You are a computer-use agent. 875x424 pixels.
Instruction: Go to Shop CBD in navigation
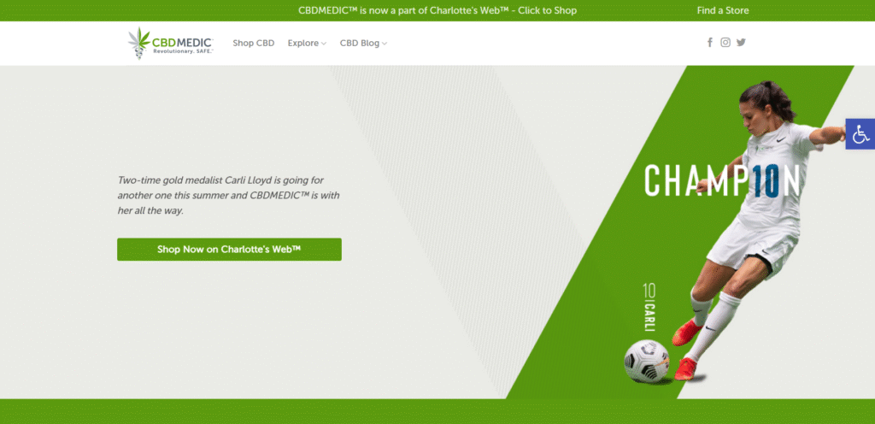[253, 43]
